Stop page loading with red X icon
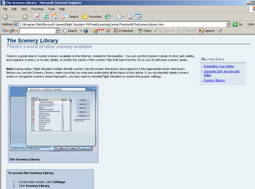This screenshot has height=189, width=255. point(37,17)
